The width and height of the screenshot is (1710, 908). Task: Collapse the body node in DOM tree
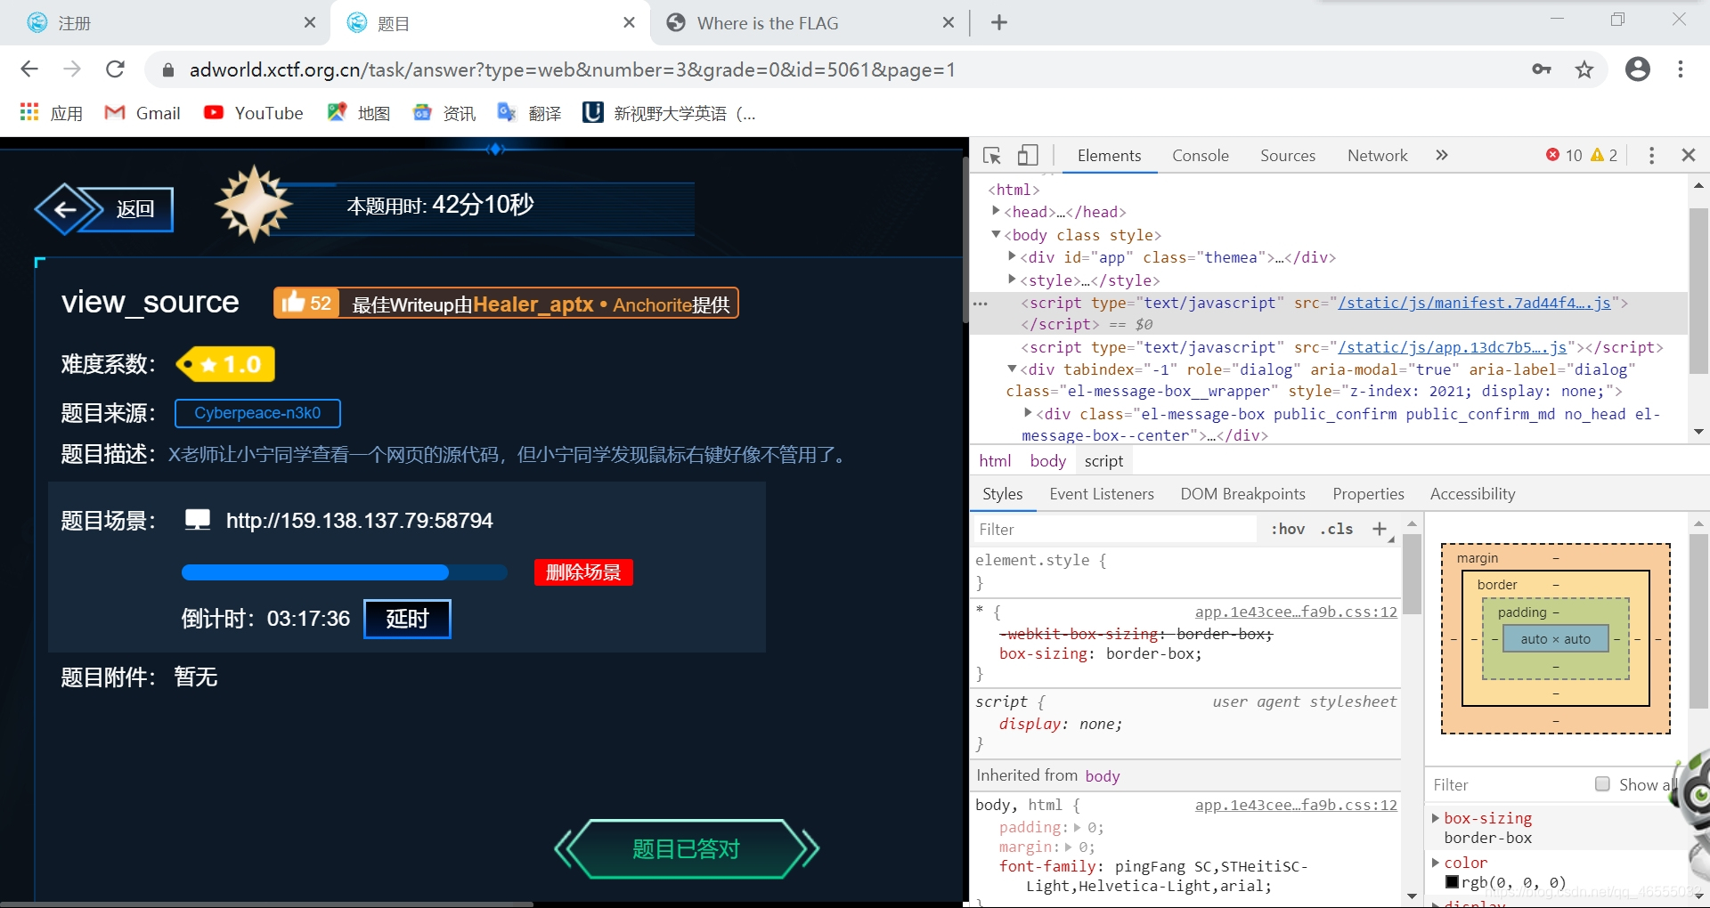tap(996, 234)
